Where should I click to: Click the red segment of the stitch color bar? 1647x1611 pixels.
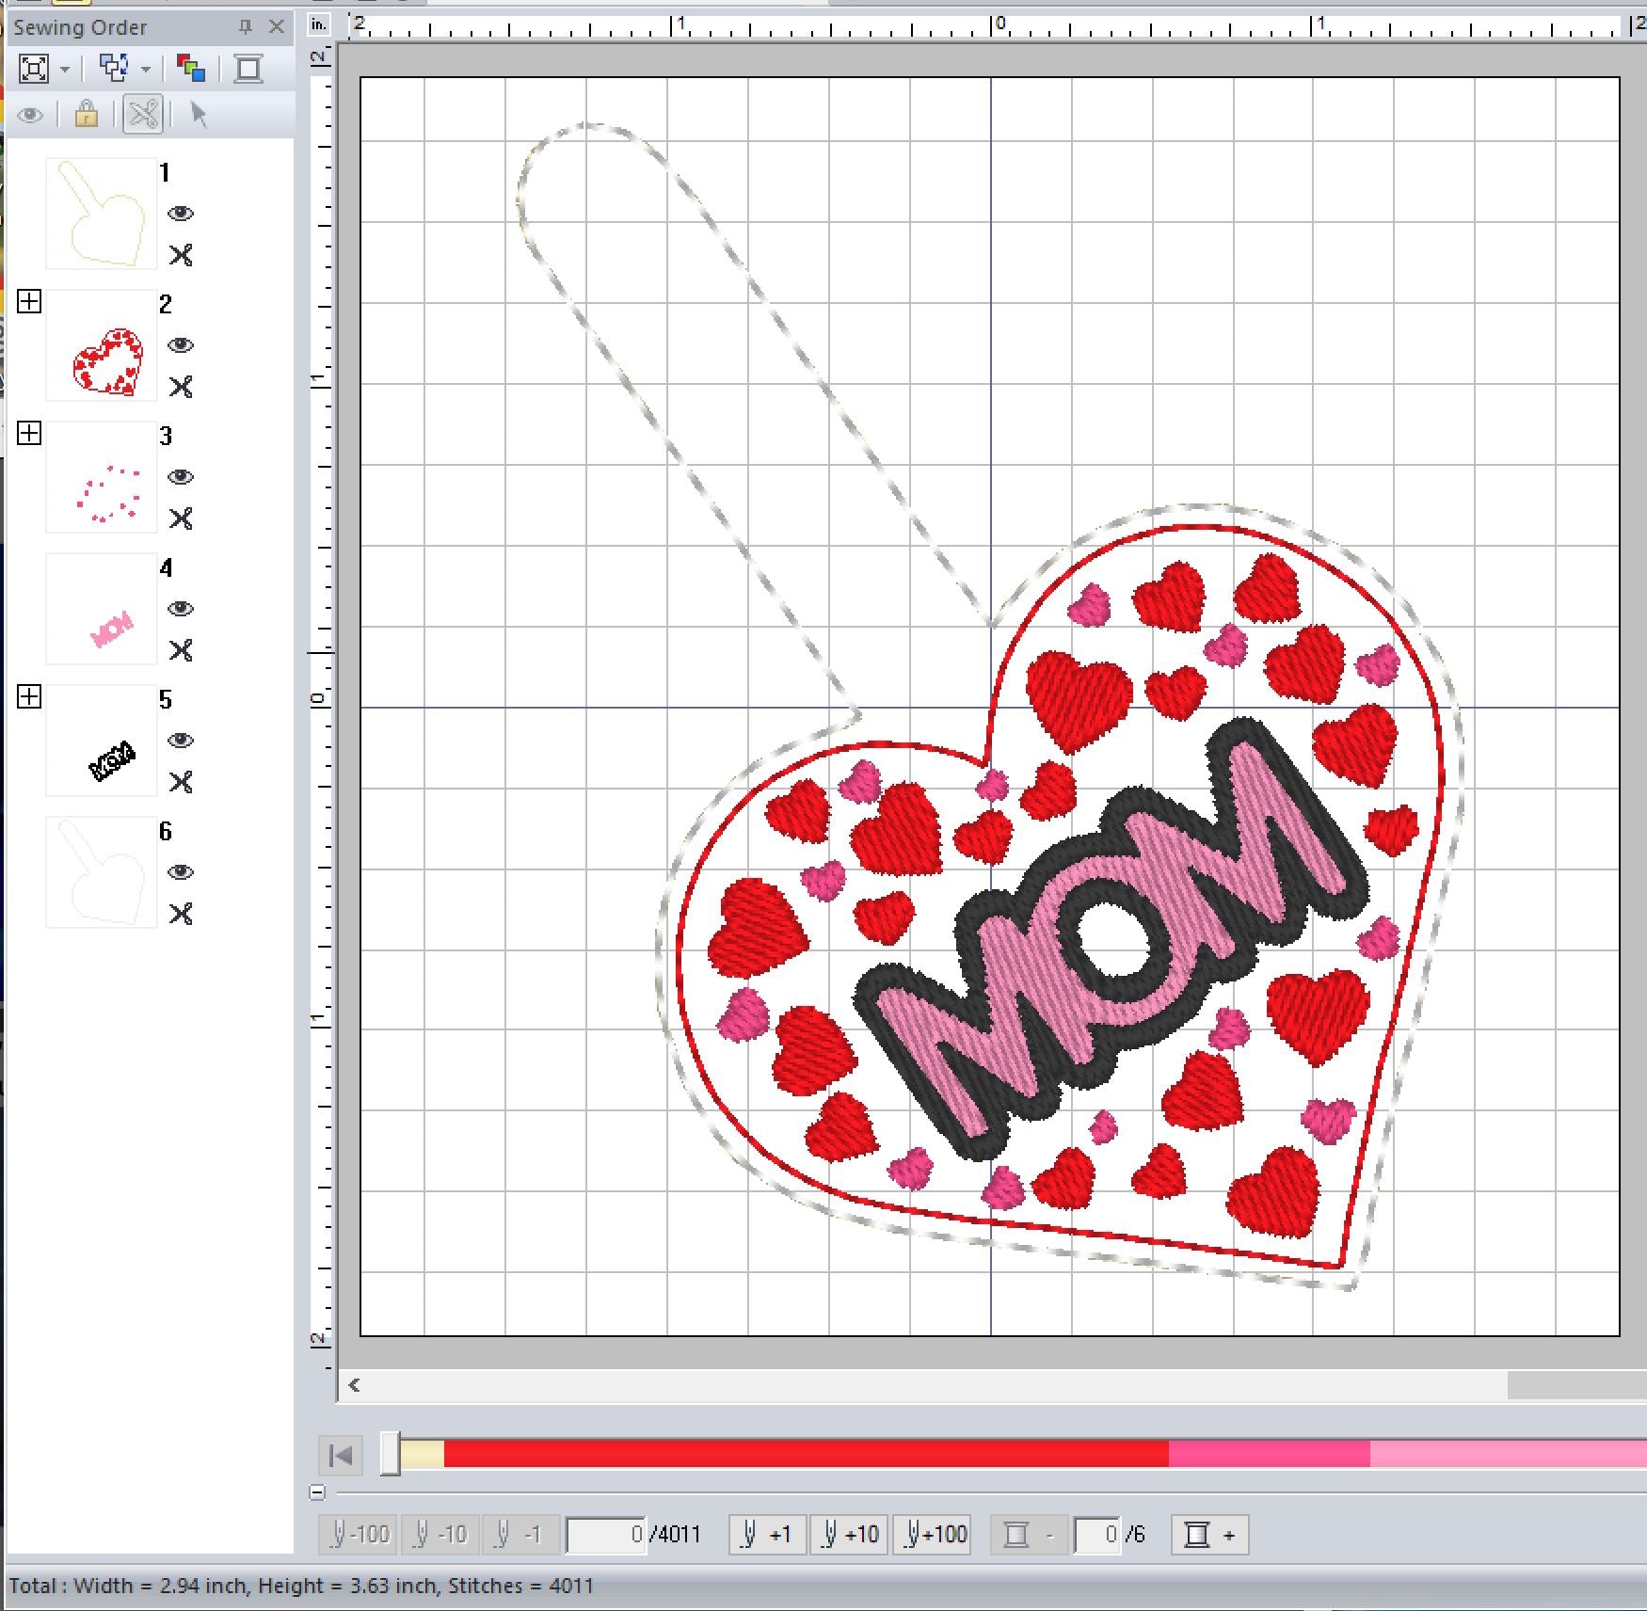coord(805,1454)
